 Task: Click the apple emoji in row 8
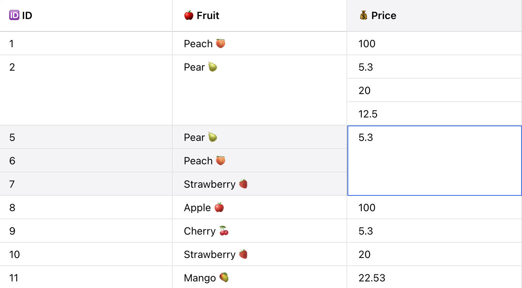pyautogui.click(x=219, y=207)
